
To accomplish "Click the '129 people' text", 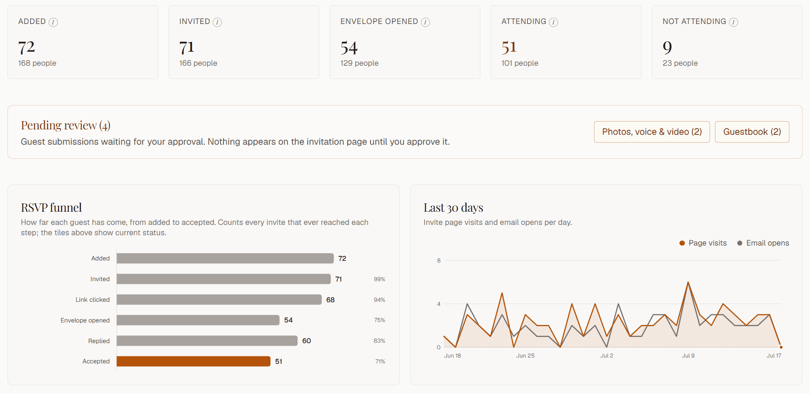I will 359,63.
